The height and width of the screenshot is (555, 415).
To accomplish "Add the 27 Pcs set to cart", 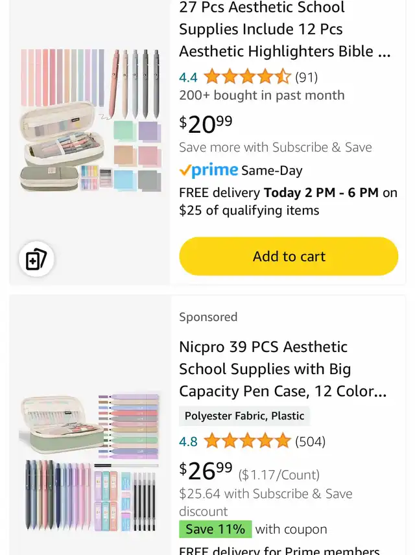I will click(289, 256).
